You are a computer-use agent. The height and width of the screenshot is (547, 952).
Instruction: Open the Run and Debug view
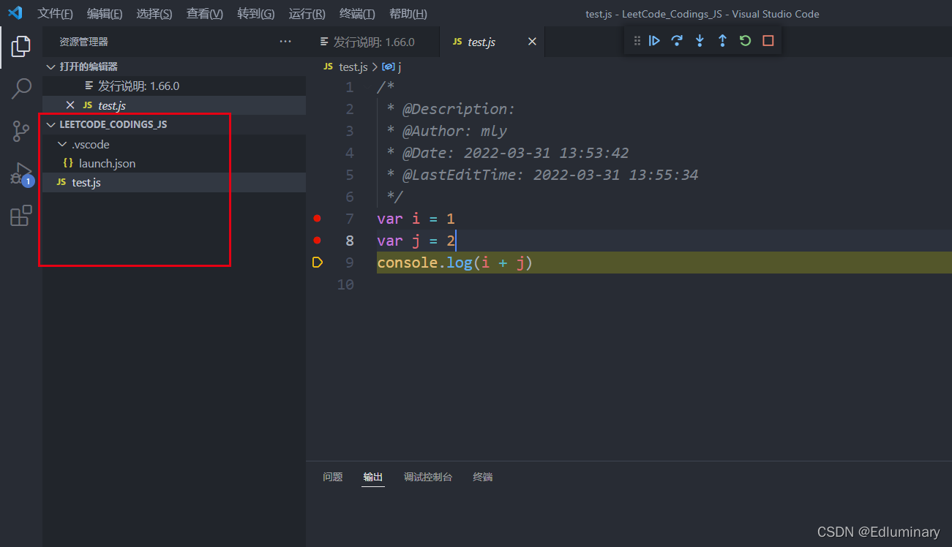(x=20, y=174)
